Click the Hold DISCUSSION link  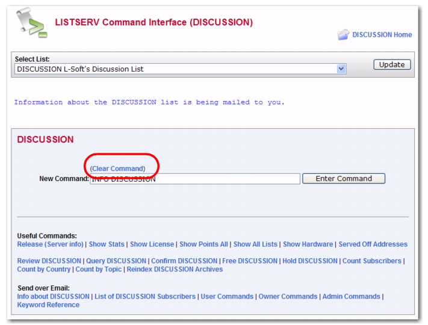pyautogui.click(x=310, y=261)
